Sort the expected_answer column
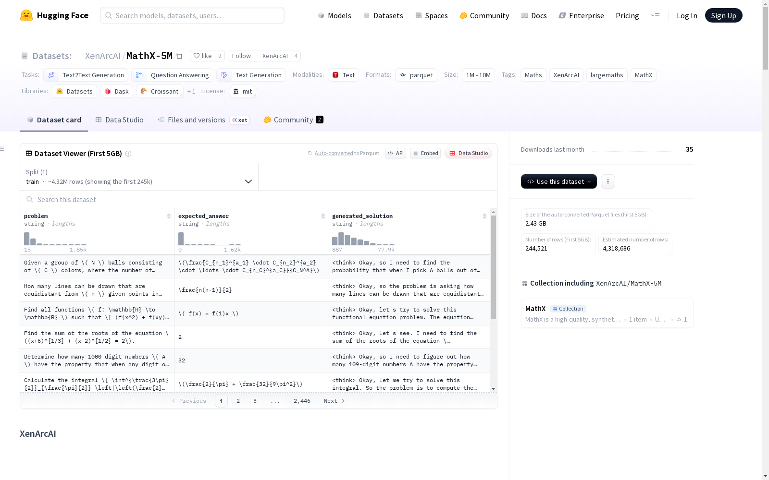 pos(323,216)
